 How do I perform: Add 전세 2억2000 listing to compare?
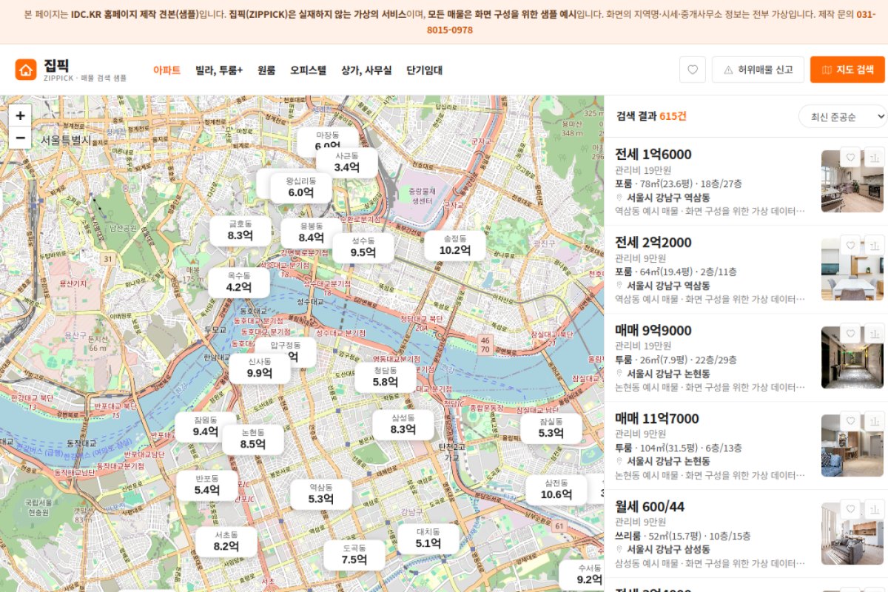point(875,246)
